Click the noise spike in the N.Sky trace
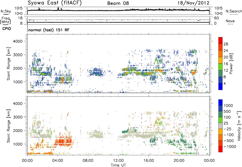 coord(58,9)
